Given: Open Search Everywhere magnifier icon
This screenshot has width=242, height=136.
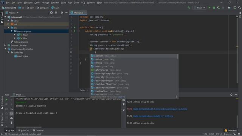Looking at the screenshot, I should pyautogui.click(x=239, y=8).
